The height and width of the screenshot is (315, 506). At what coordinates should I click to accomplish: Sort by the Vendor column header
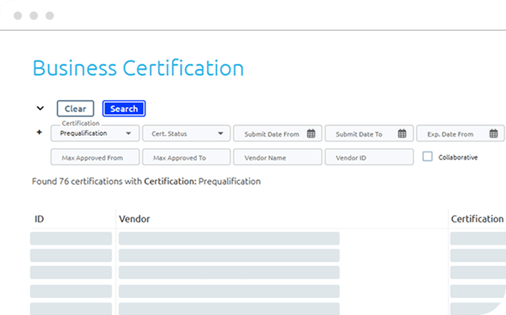134,219
